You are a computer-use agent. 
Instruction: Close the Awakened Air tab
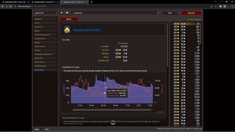point(58,2)
